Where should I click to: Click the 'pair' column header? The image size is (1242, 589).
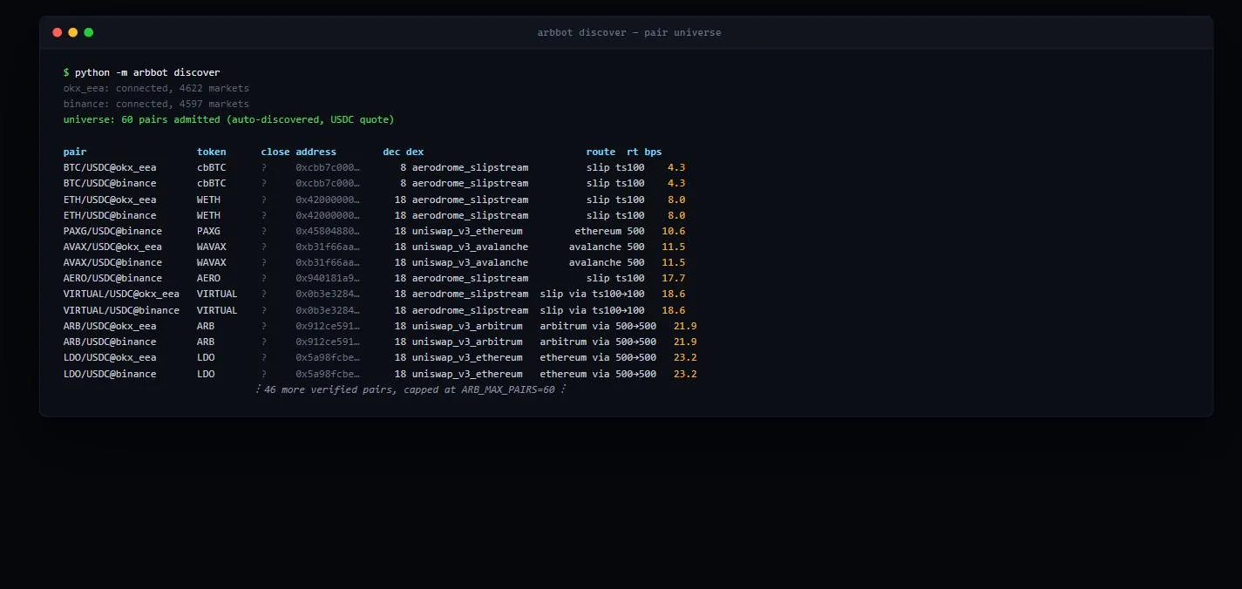pyautogui.click(x=75, y=152)
